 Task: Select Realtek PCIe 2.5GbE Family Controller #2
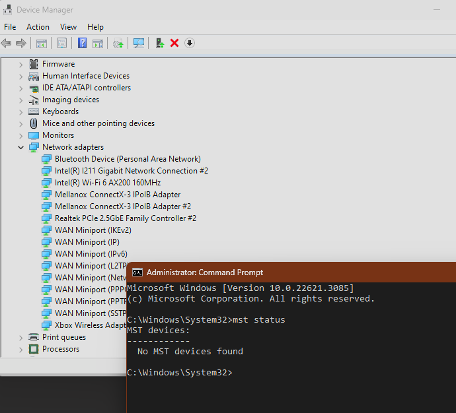pos(126,218)
